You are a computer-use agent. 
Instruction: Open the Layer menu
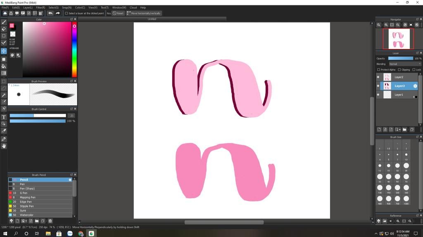tap(28, 7)
